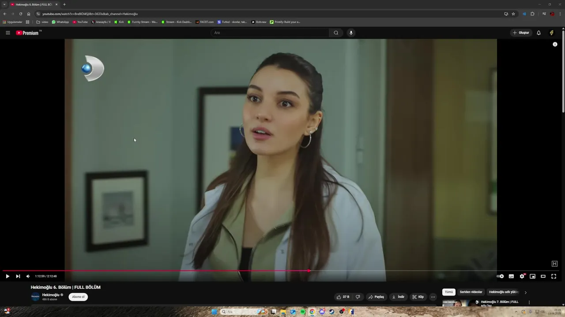565x317 pixels.
Task: Open player settings gear
Action: (x=522, y=276)
